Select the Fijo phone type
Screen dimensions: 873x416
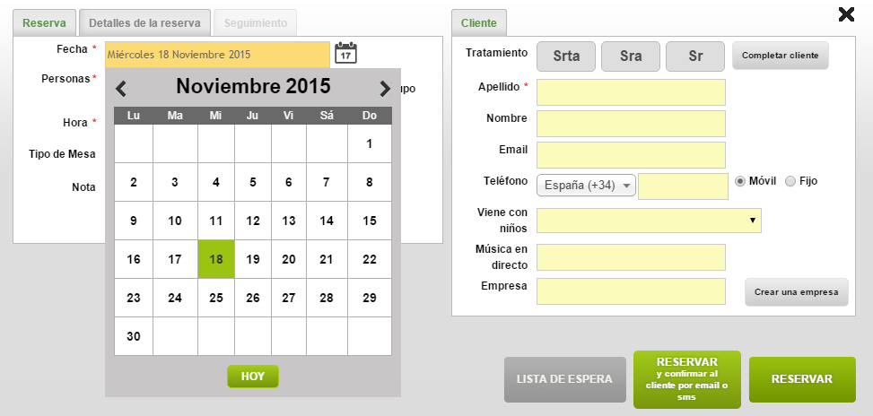coord(790,181)
